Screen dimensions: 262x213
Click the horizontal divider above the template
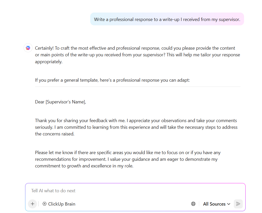[138, 87]
